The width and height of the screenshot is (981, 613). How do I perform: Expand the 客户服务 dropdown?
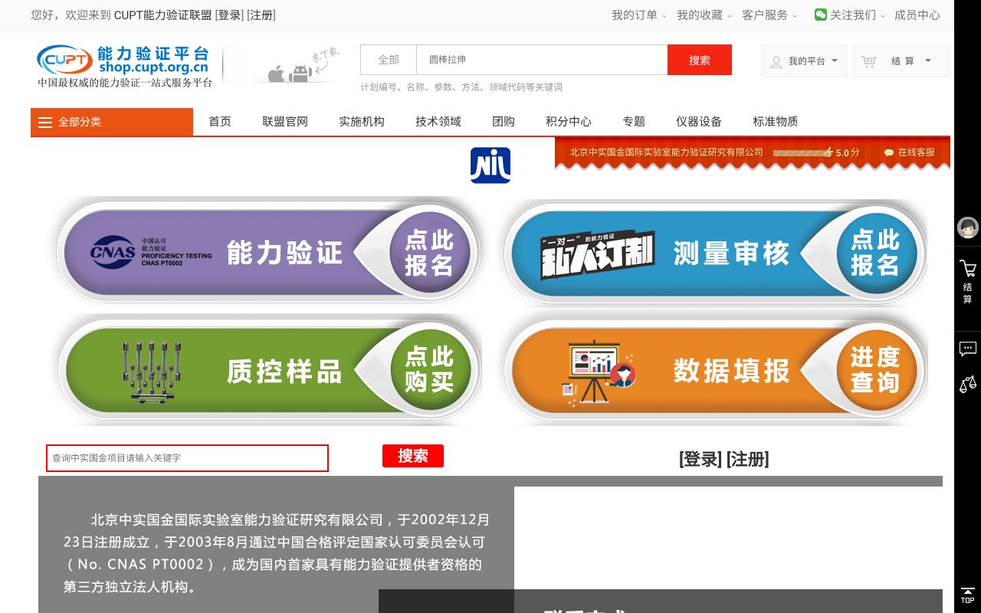click(x=765, y=15)
